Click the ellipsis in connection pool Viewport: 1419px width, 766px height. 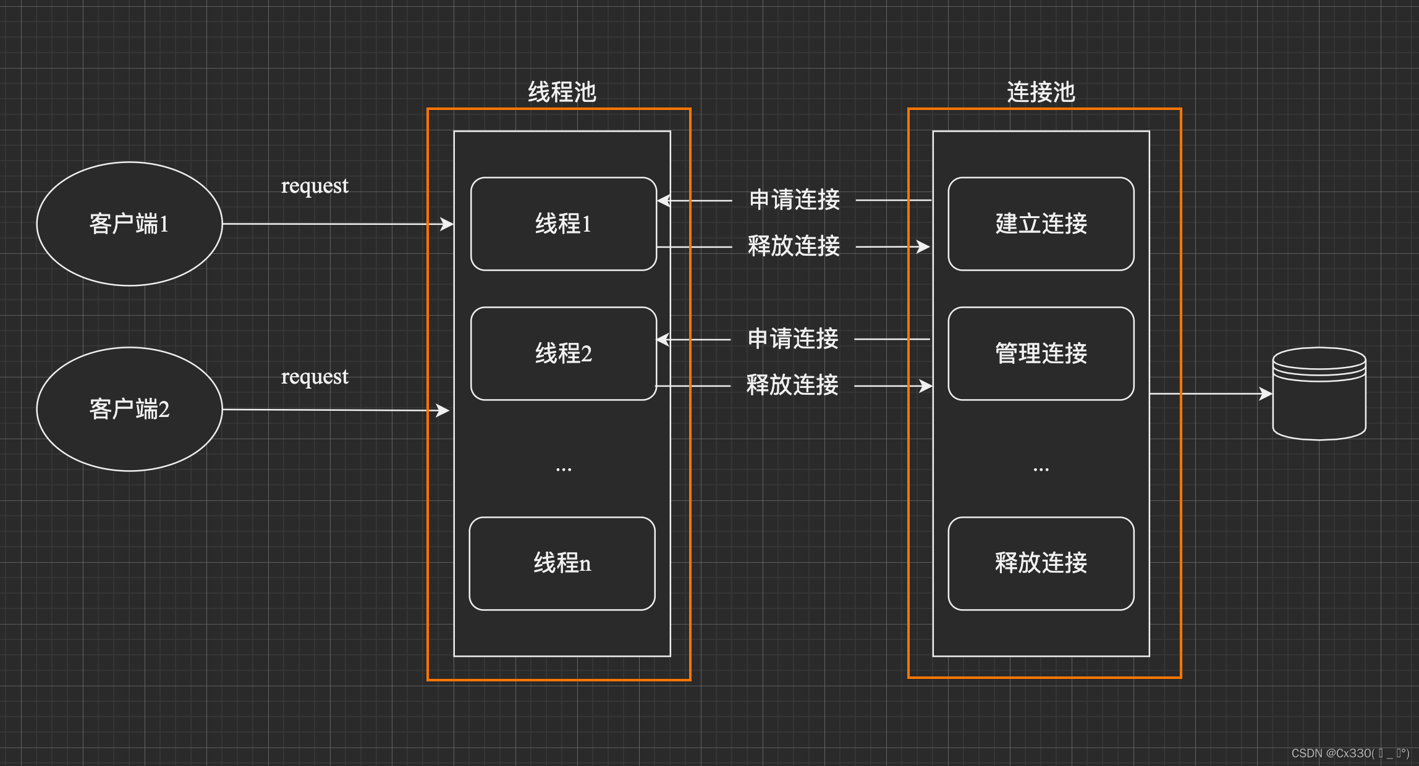coord(1041,469)
